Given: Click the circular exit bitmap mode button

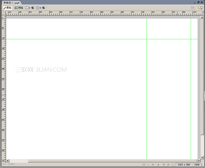Looking at the screenshot, I should click(173, 165).
